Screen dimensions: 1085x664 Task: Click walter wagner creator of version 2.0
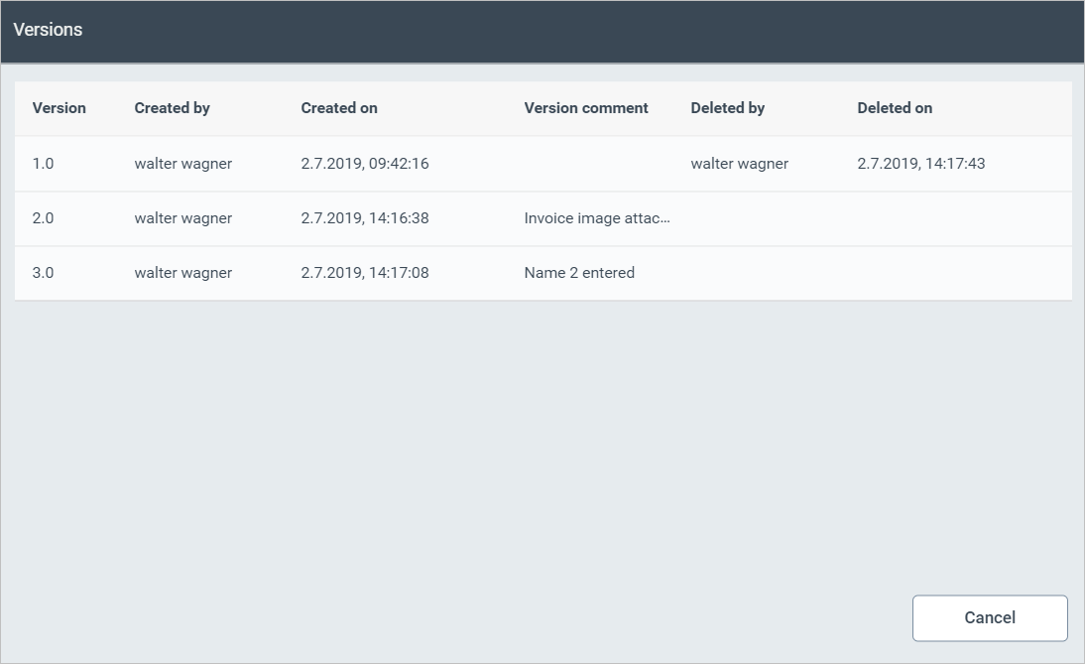point(183,218)
